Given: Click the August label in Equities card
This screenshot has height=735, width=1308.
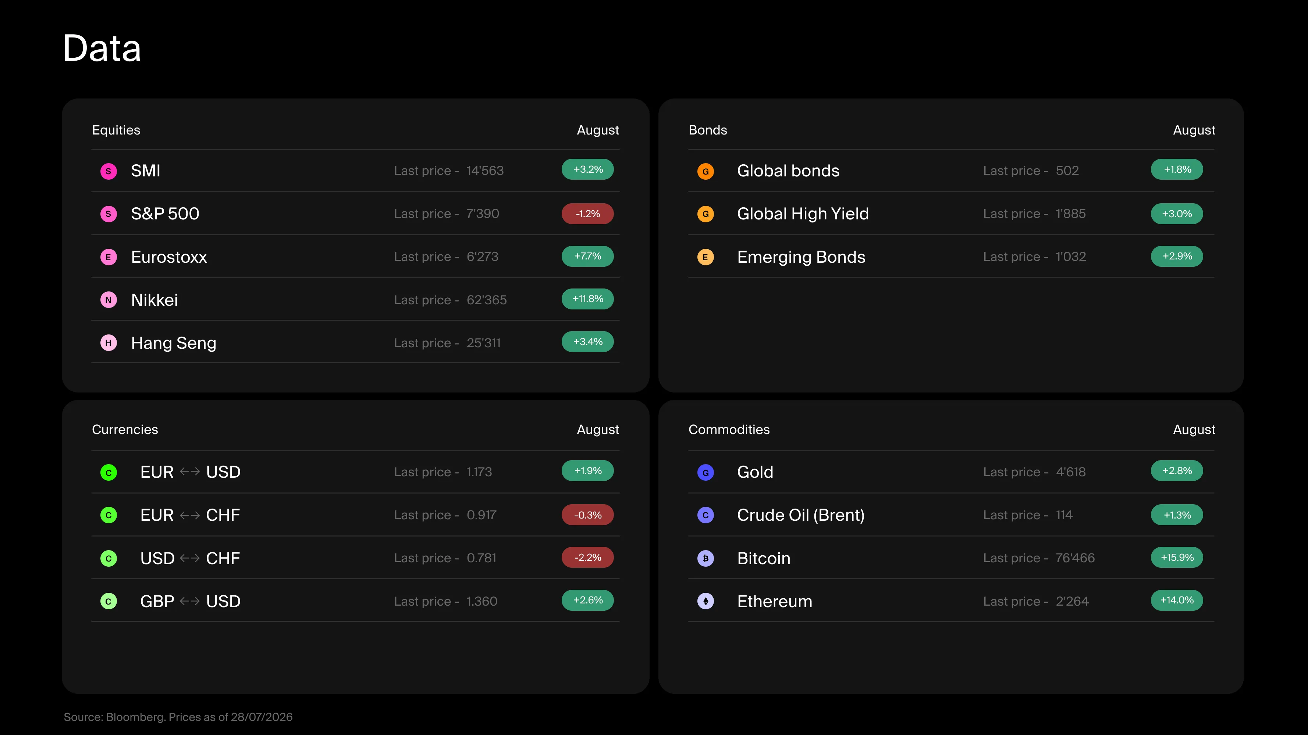Looking at the screenshot, I should 598,130.
